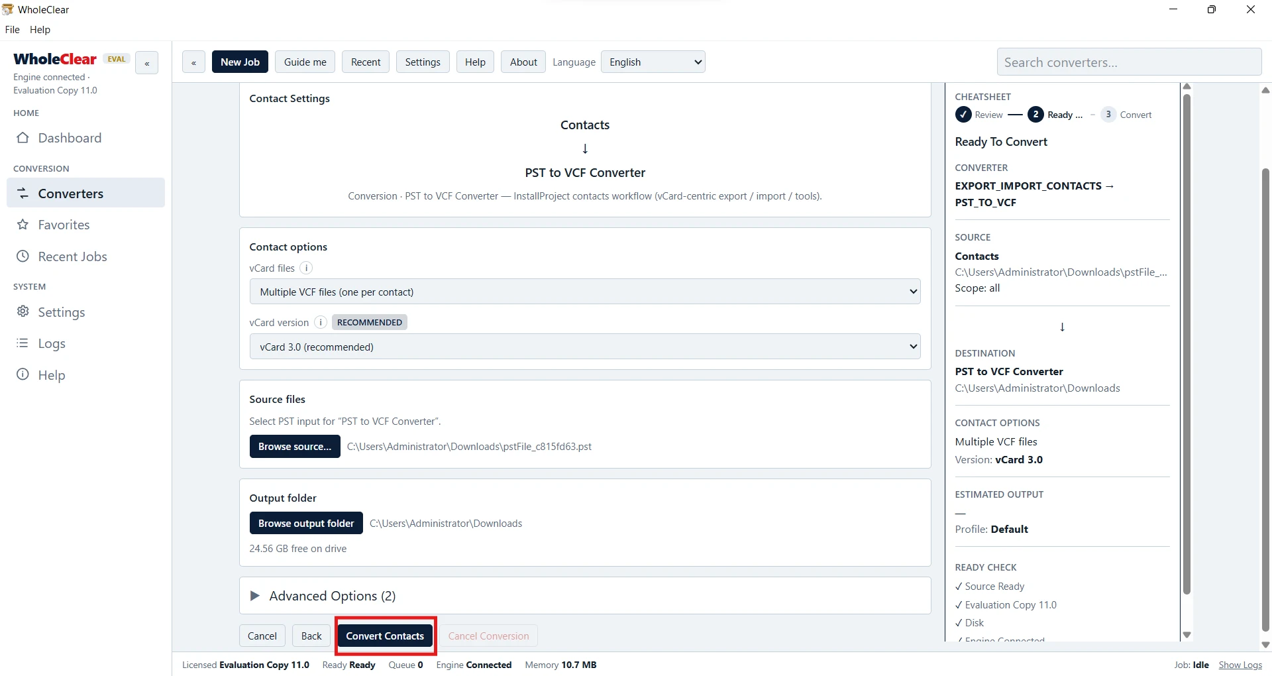1272x676 pixels.
Task: Open the Language dropdown
Action: click(653, 62)
